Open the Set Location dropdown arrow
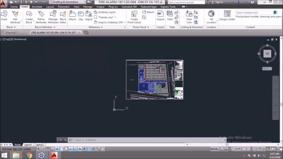This screenshot has width=283, height=159. [217, 21]
